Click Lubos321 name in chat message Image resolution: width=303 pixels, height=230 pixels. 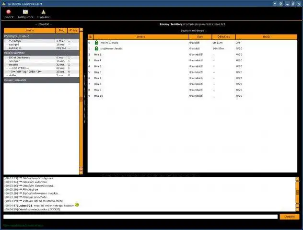[25, 206]
